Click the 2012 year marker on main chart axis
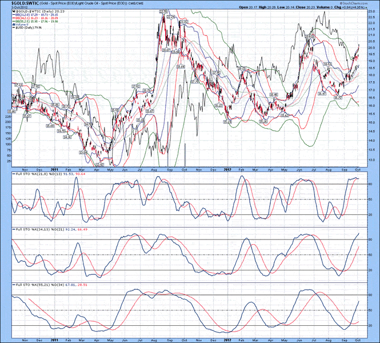Viewport: 380px width, 343px height. pos(227,170)
